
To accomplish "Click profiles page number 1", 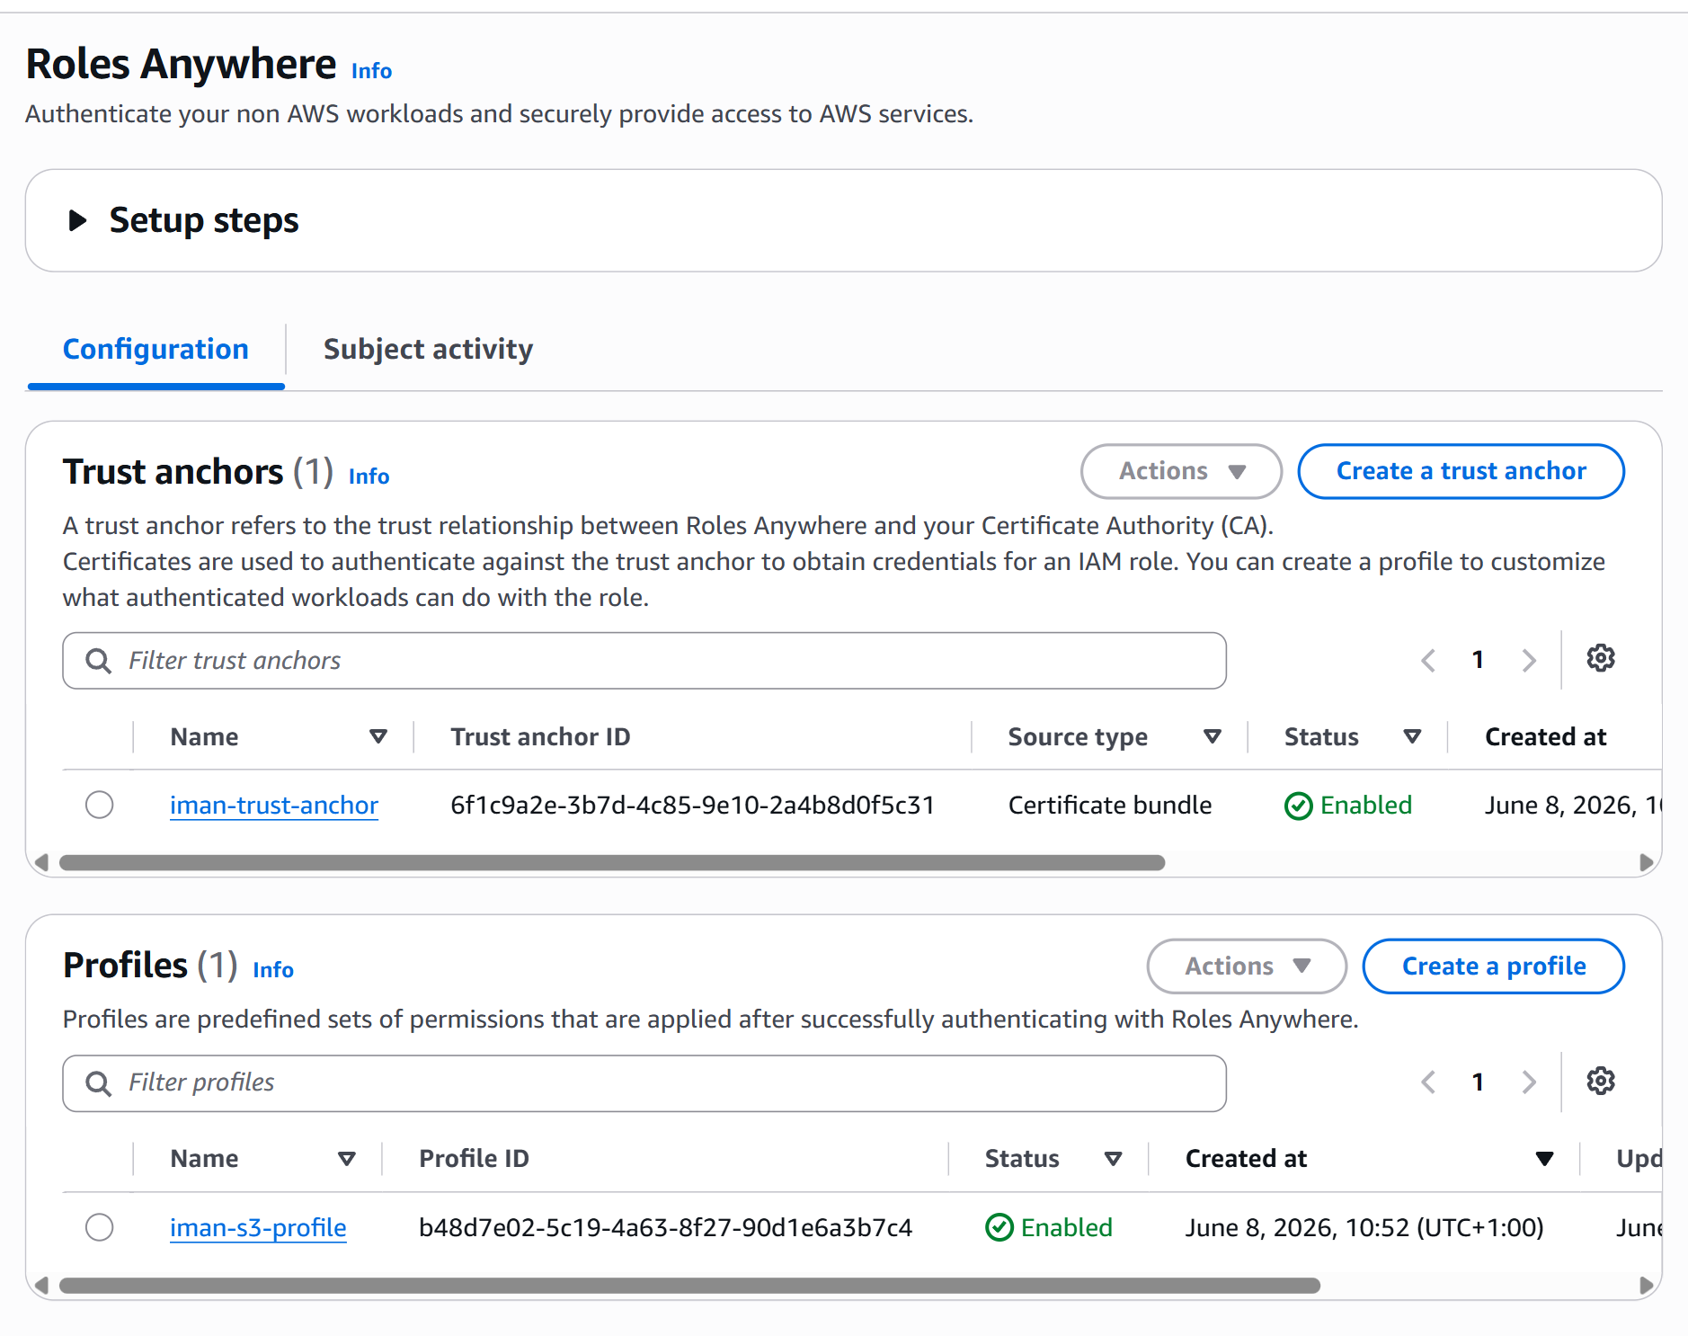I will pos(1478,1082).
